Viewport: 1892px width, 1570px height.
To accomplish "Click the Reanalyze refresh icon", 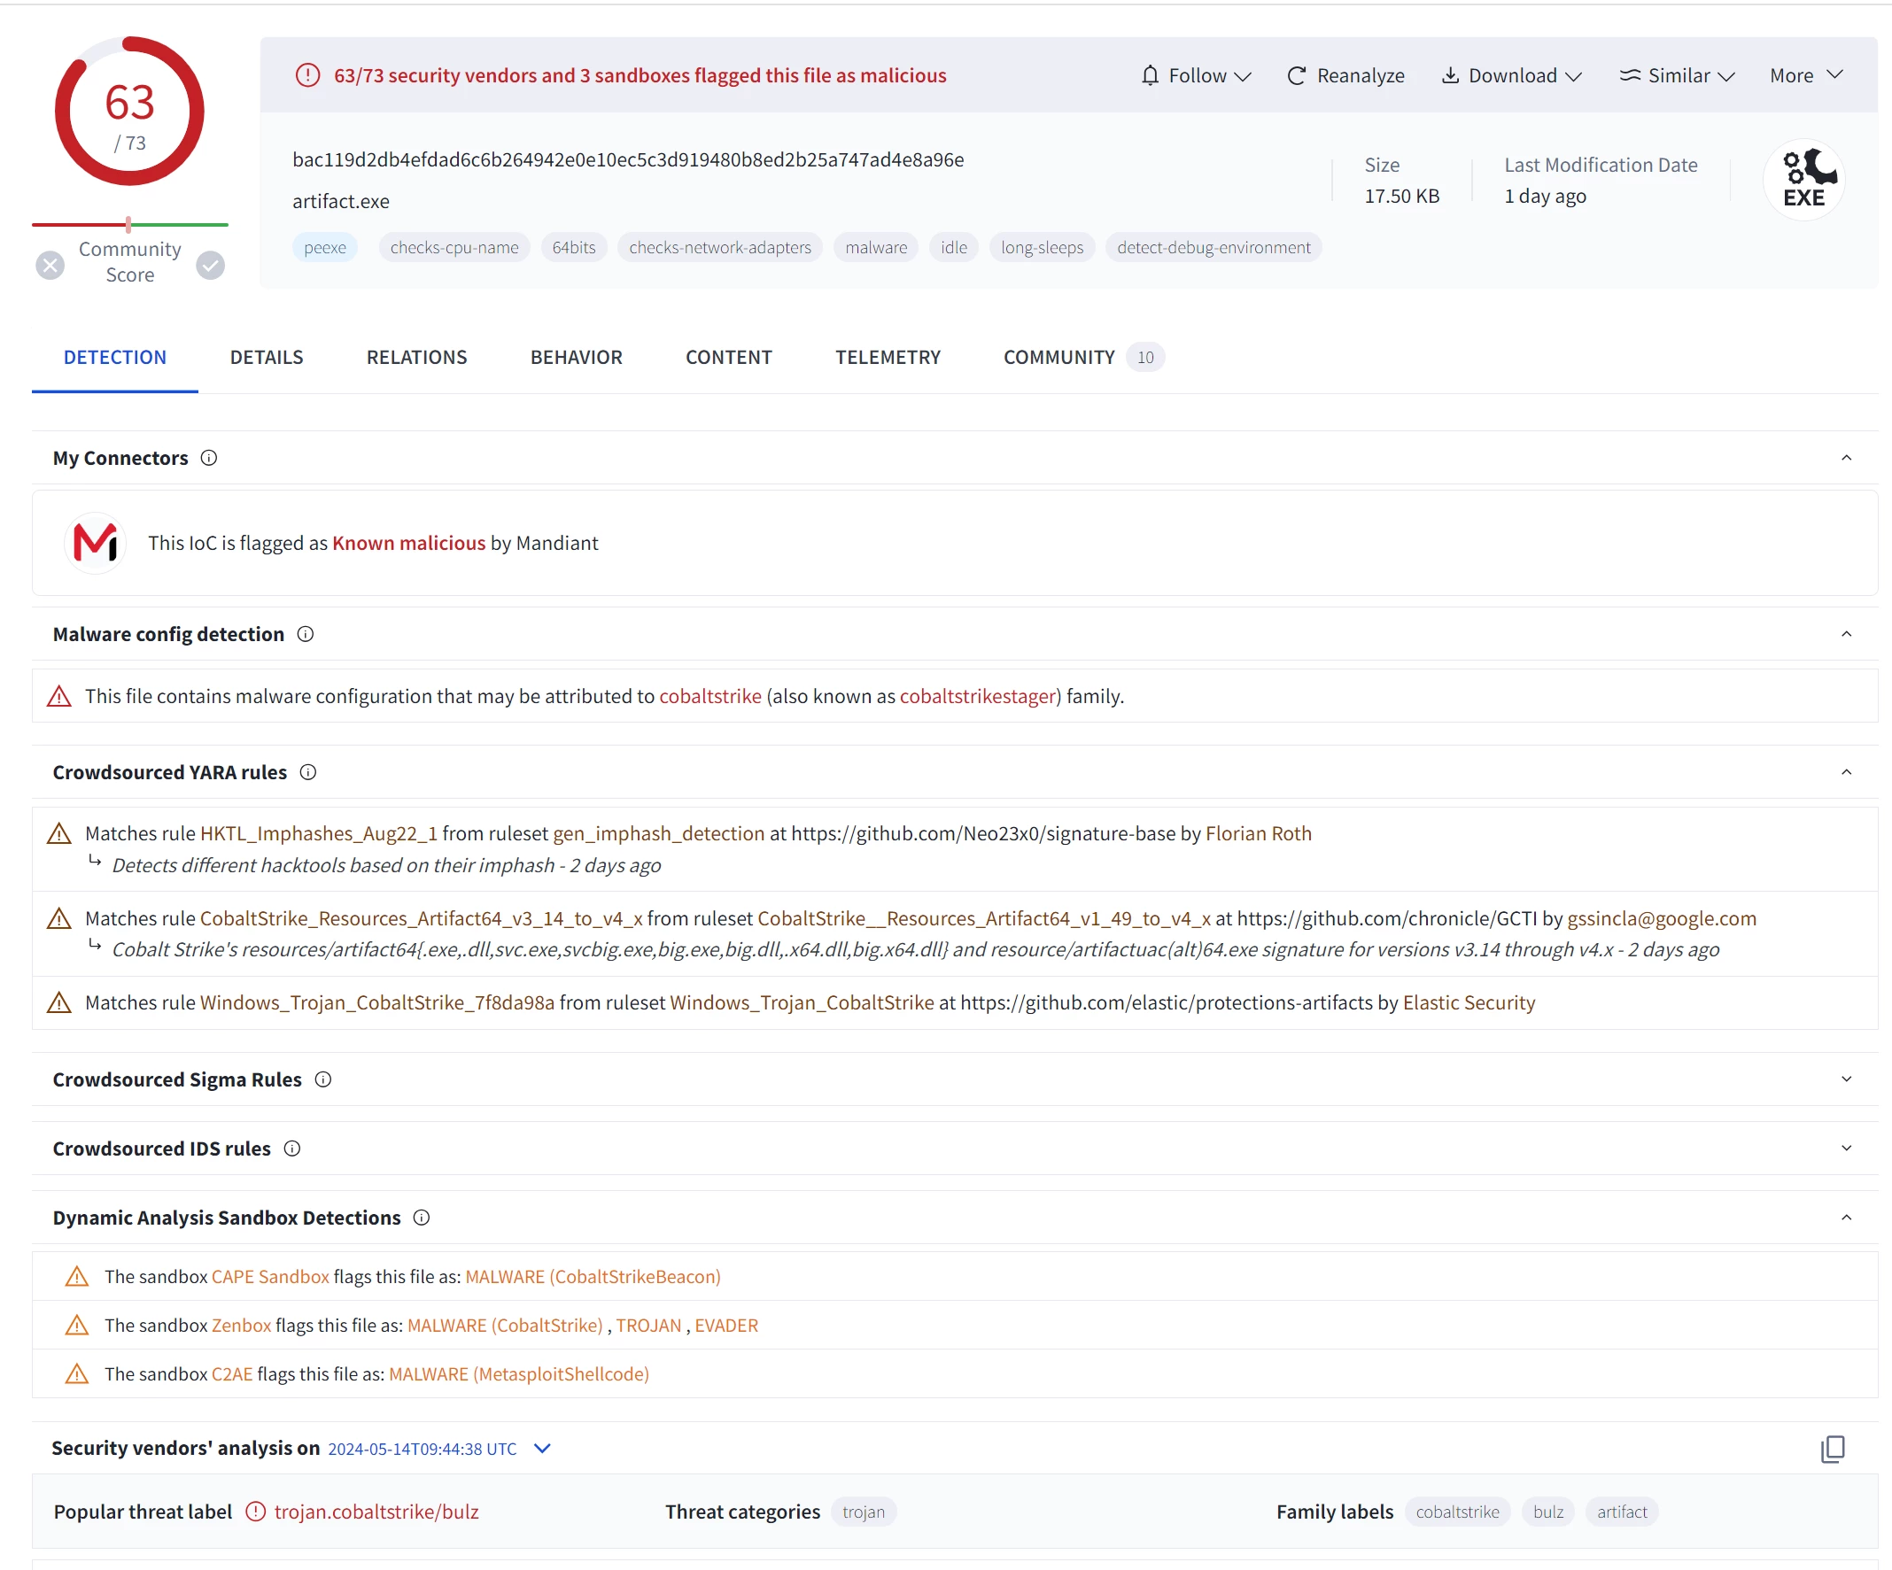I will (x=1297, y=75).
